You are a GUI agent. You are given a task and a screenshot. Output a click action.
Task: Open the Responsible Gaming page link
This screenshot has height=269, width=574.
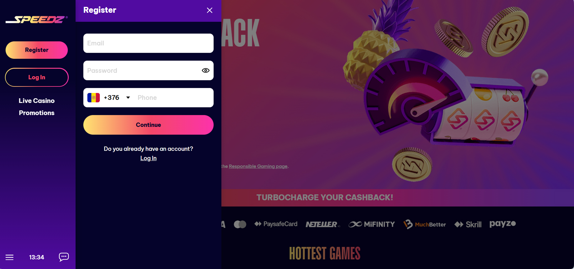(258, 166)
